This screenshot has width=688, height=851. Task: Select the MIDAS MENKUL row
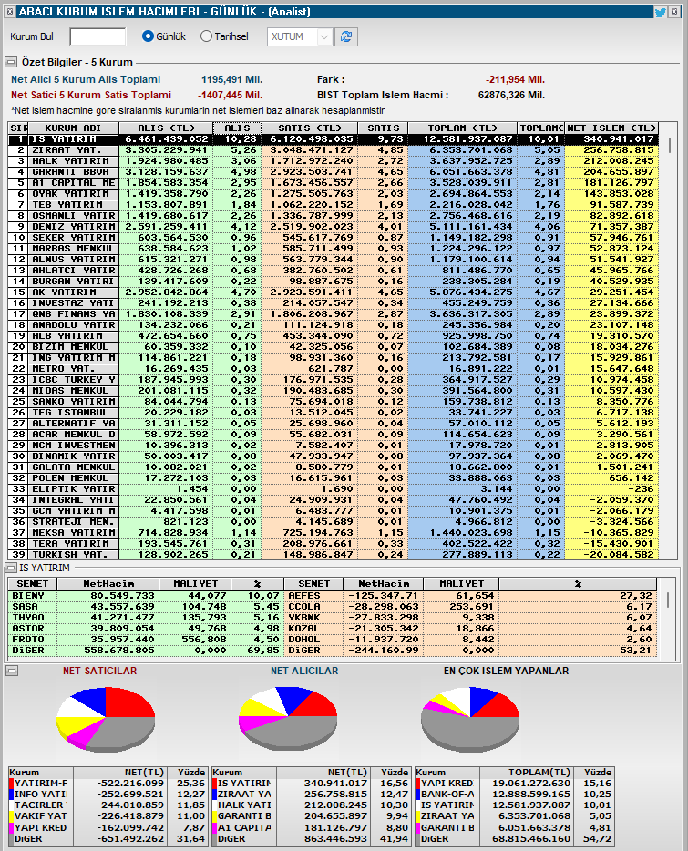pyautogui.click(x=333, y=391)
